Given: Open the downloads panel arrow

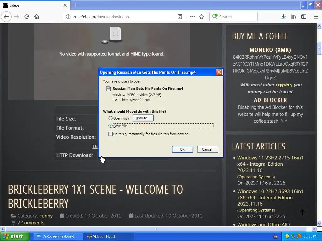Looking at the screenshot, I should tap(283, 17).
